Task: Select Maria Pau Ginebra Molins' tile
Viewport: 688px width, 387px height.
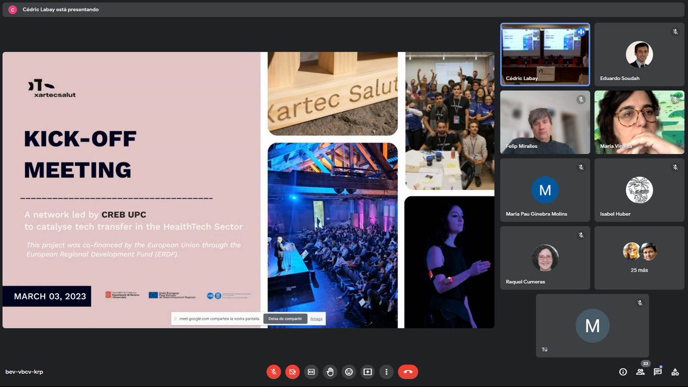Action: 545,190
